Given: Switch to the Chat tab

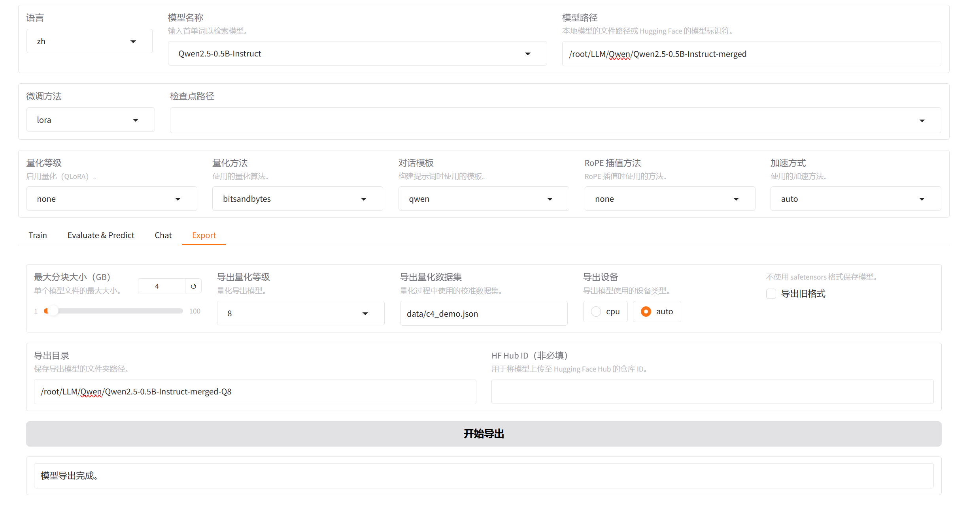Looking at the screenshot, I should click(x=163, y=235).
